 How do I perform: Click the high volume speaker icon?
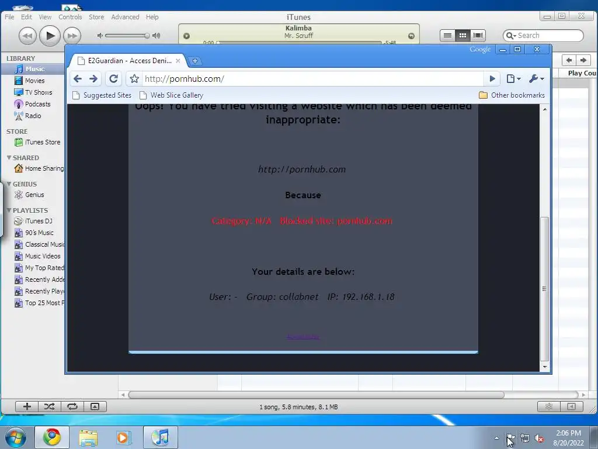tap(156, 36)
